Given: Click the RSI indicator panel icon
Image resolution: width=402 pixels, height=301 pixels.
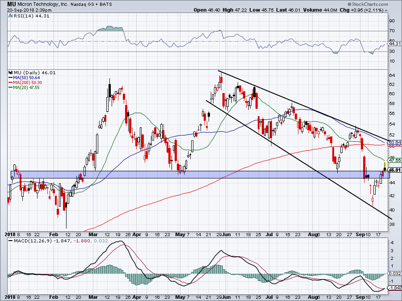Looking at the screenshot, I should [10, 16].
